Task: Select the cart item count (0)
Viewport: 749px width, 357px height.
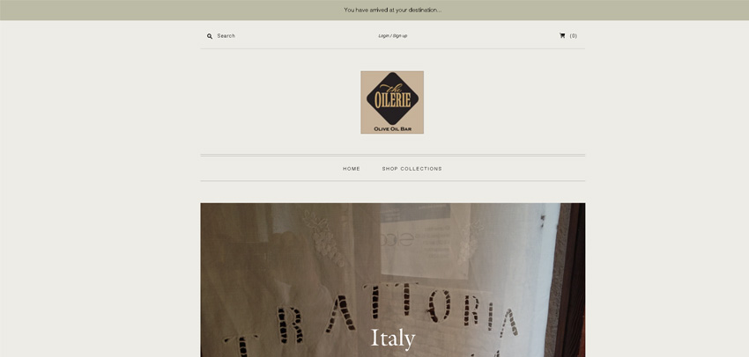Action: (x=574, y=36)
